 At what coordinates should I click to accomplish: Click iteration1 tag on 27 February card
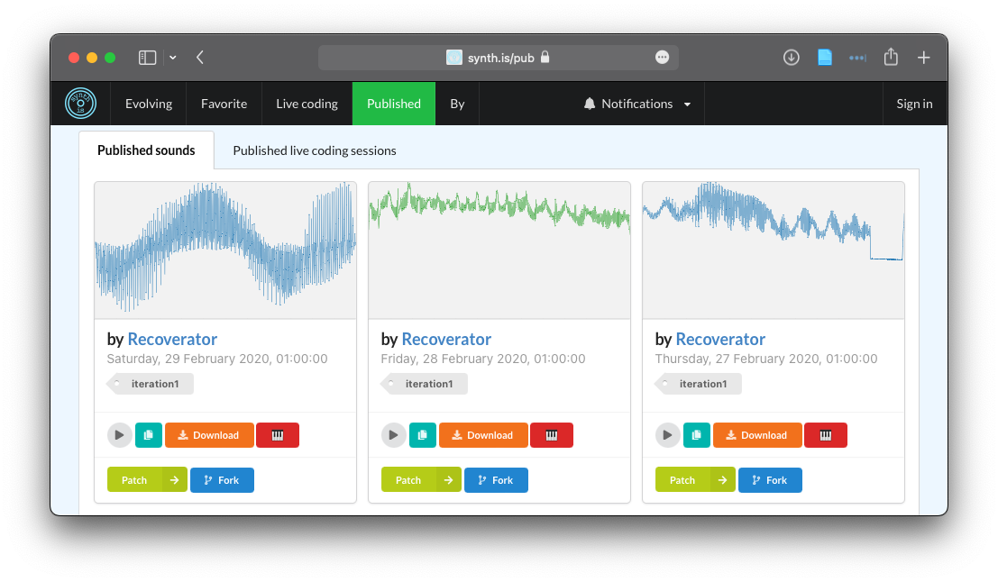699,384
